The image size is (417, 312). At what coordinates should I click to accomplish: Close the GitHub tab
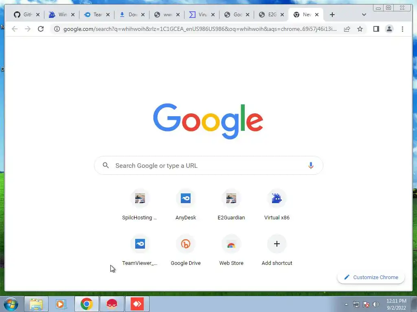(x=38, y=15)
